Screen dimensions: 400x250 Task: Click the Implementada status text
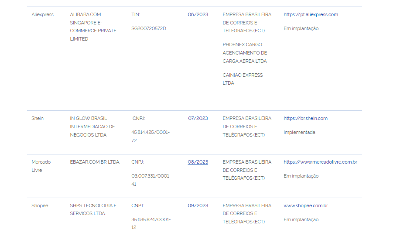click(299, 132)
